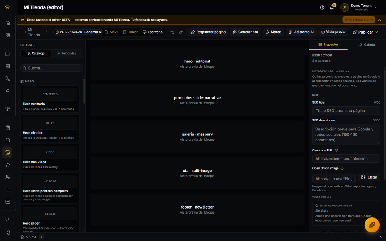Click the Open Graph image help icon

tap(342, 168)
